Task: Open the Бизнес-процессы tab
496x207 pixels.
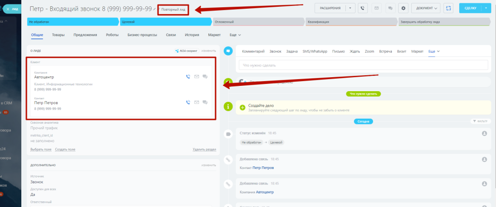Action: click(143, 35)
